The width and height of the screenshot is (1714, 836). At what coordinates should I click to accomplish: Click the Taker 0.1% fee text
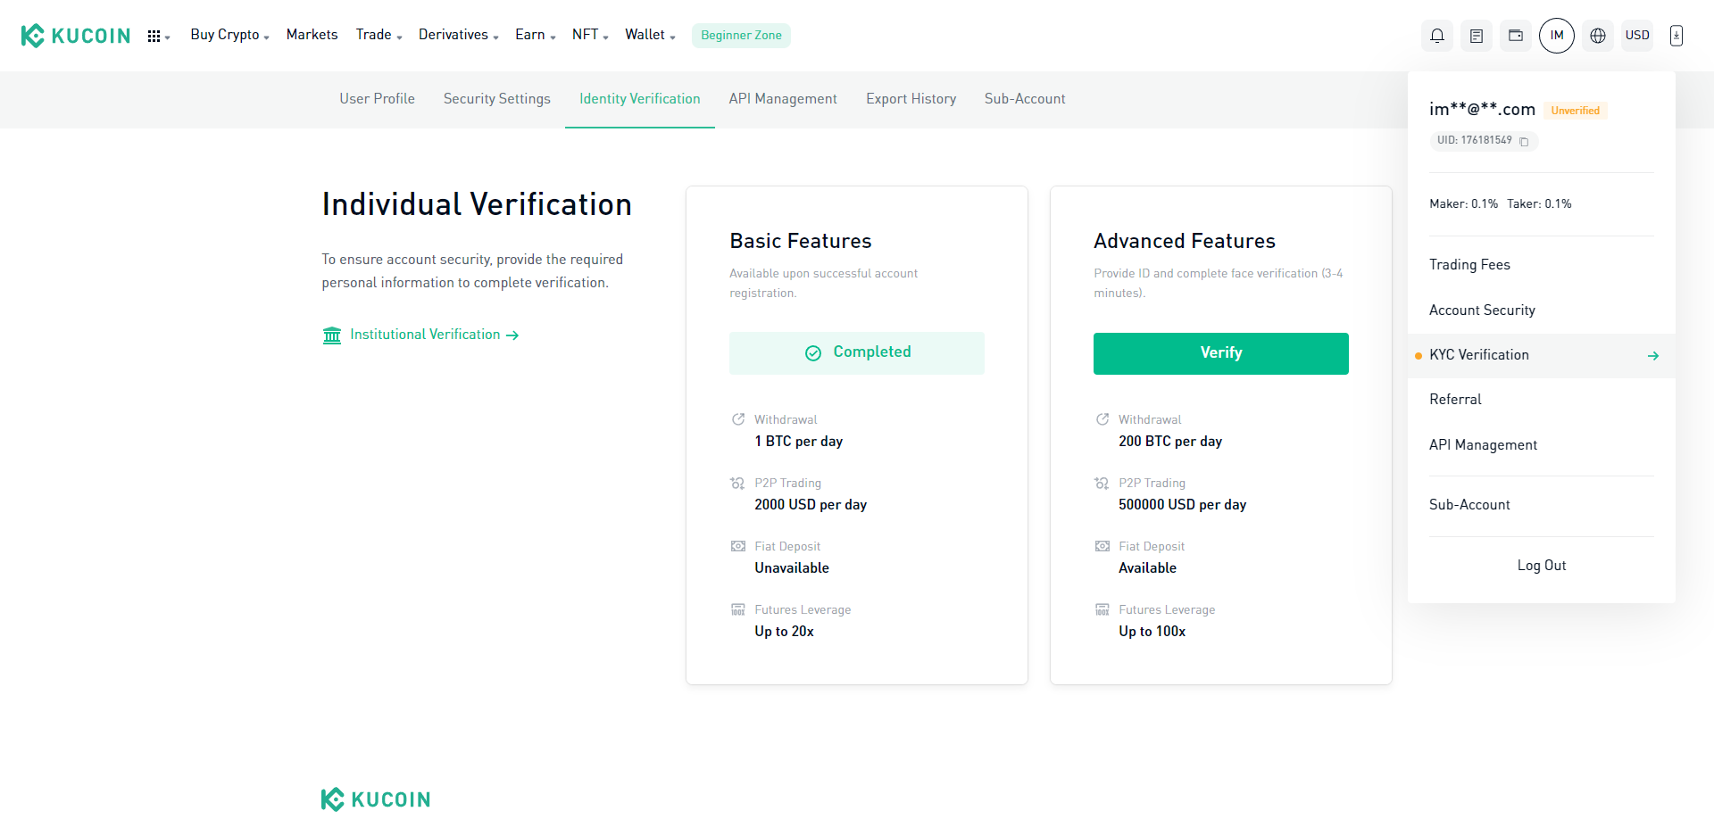[x=1539, y=204]
